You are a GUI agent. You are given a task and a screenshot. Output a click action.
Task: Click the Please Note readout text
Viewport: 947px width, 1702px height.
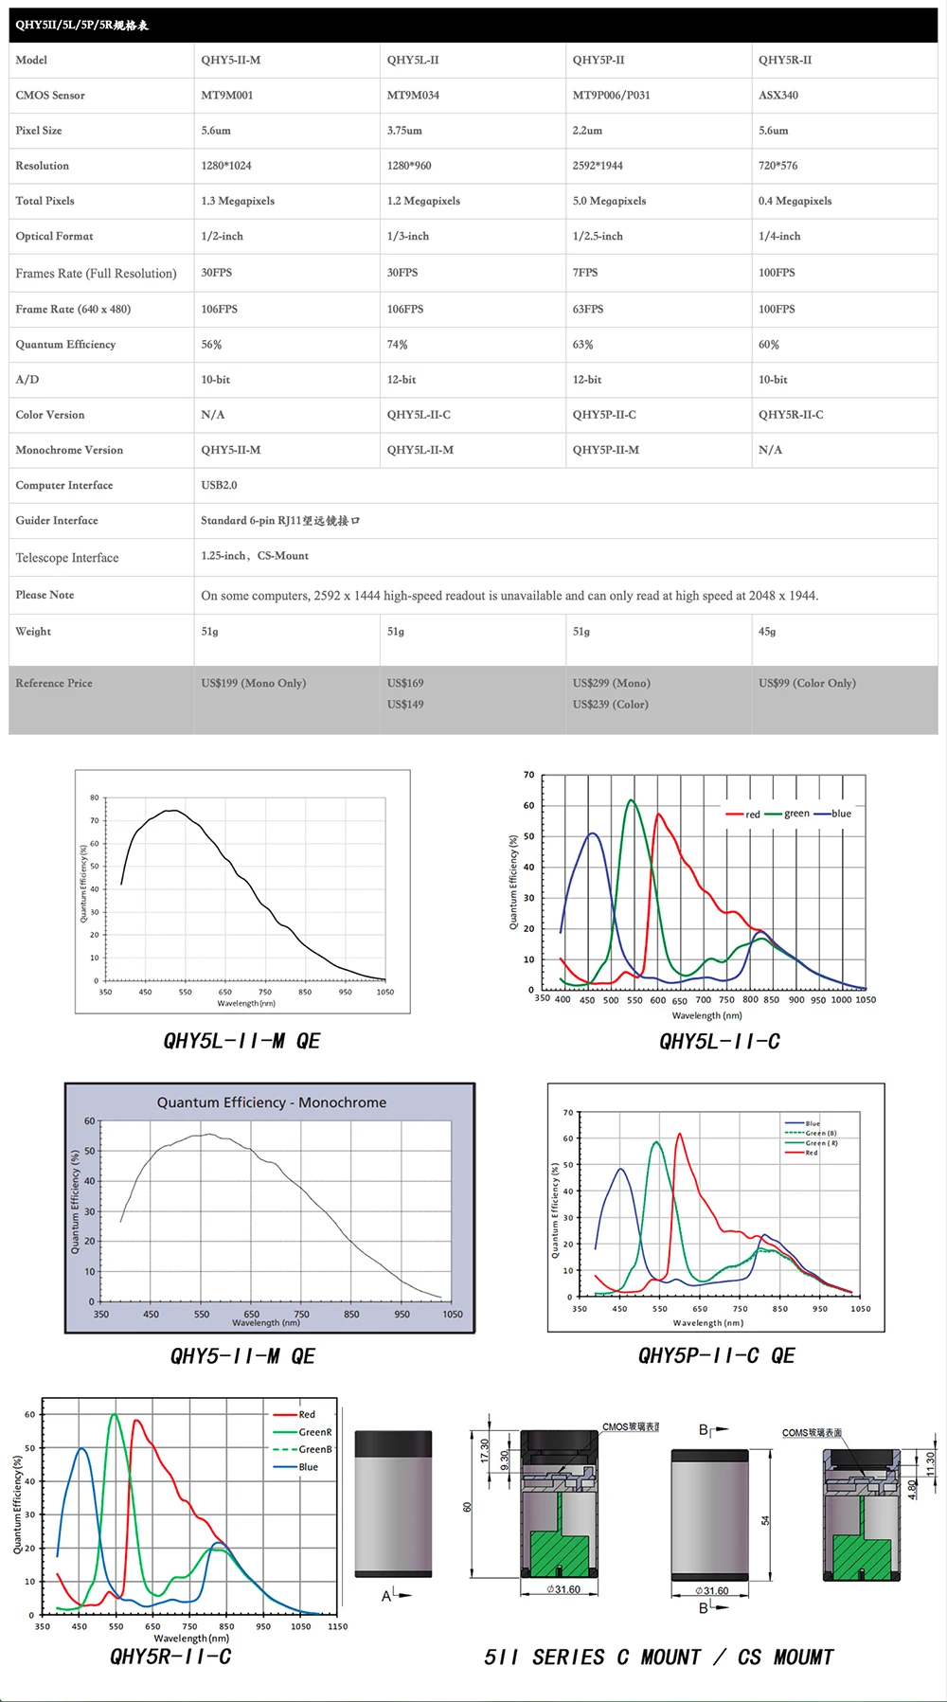pyautogui.click(x=509, y=596)
